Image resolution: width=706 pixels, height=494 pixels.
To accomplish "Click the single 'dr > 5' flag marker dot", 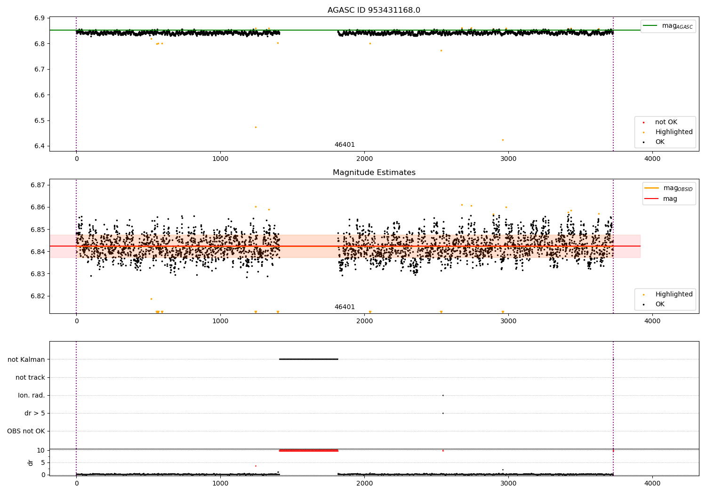I will pos(443,413).
